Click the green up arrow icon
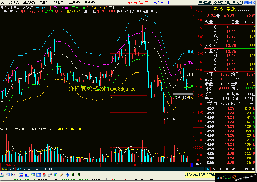The width and height of the screenshot is (257, 182). tap(73, 175)
